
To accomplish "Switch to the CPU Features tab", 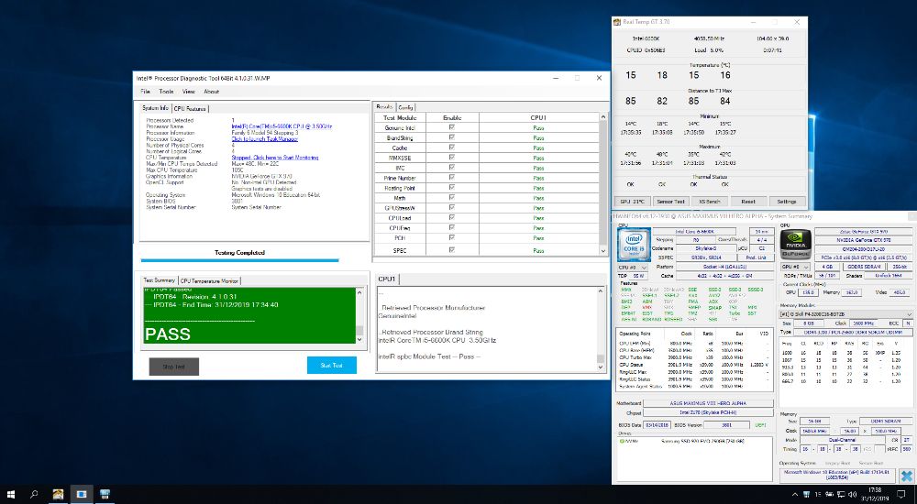I will click(x=190, y=108).
